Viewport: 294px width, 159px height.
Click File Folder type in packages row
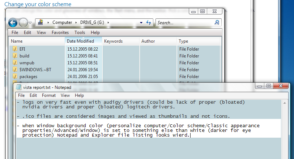189,76
